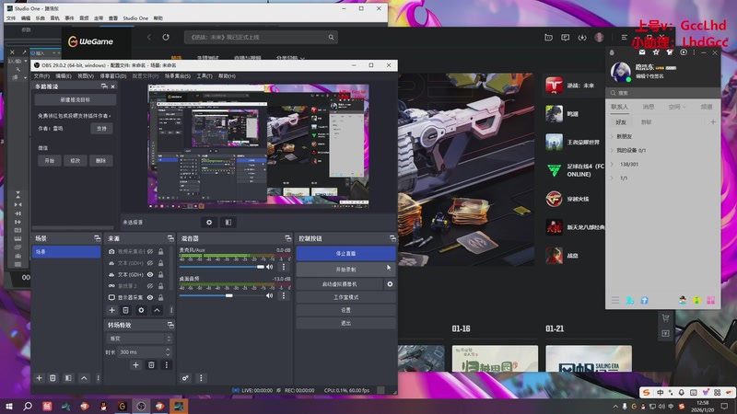Hide the visible Text (GDI+) source
This screenshot has width=737, height=414.
150,274
